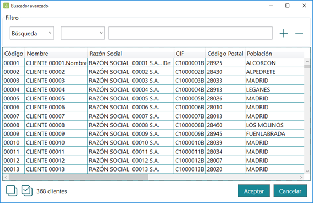Image resolution: width=313 pixels, height=203 pixels.
Task: Click the Aceptar button
Action: coord(254,191)
